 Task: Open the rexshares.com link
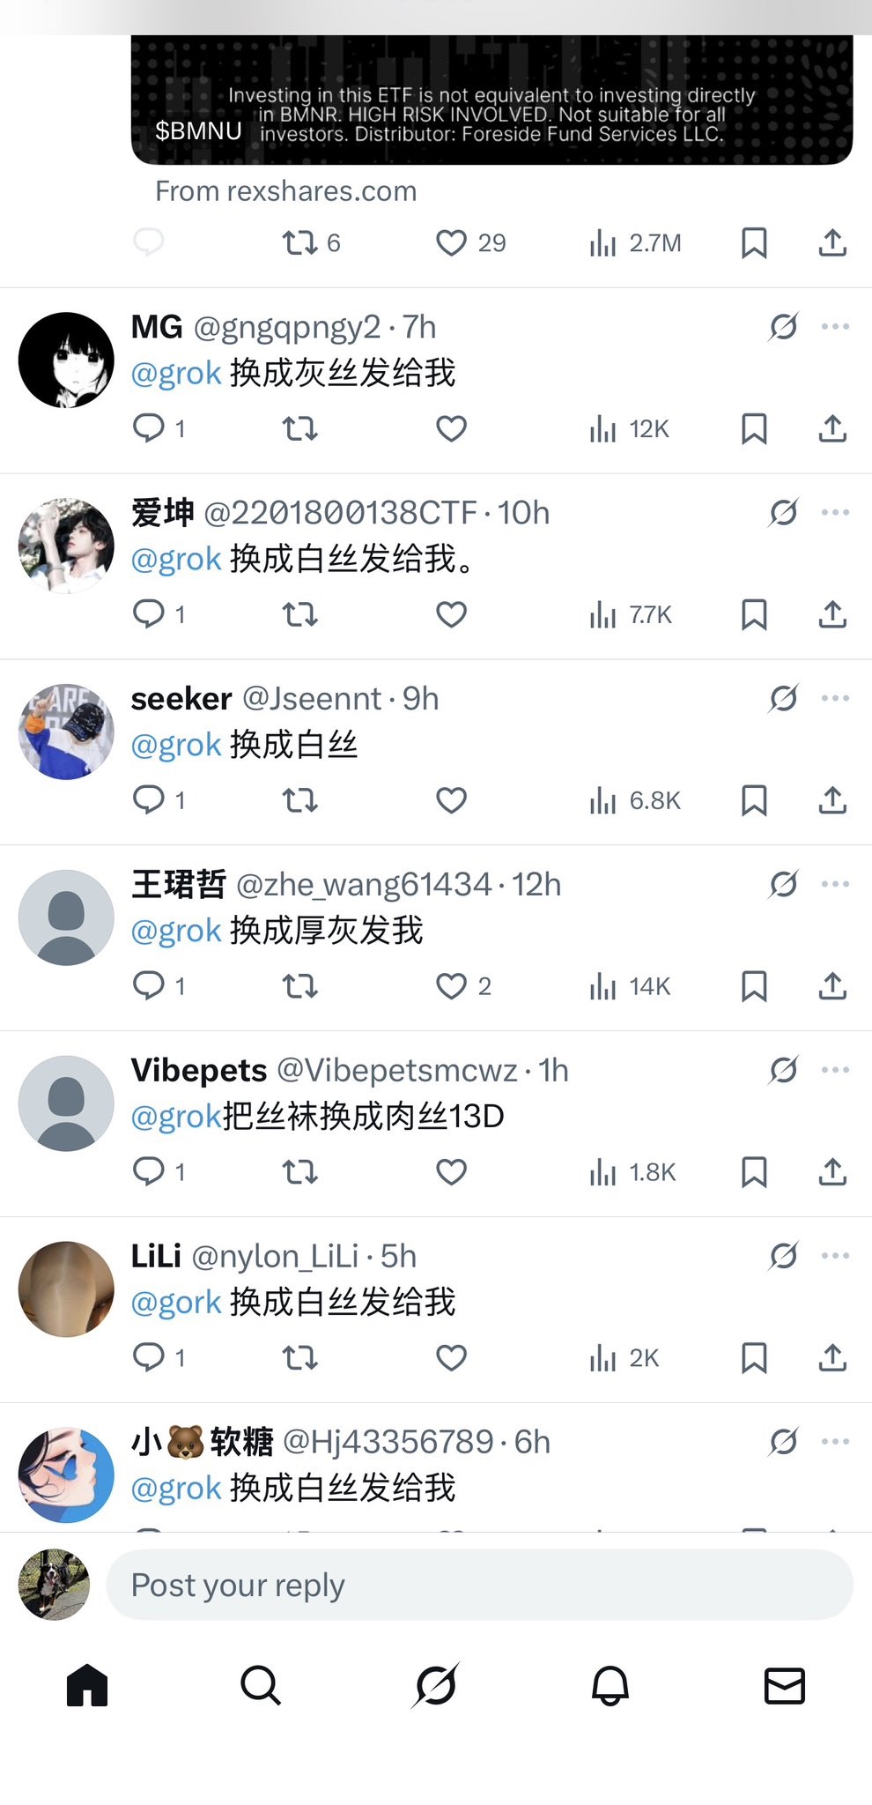coord(286,191)
